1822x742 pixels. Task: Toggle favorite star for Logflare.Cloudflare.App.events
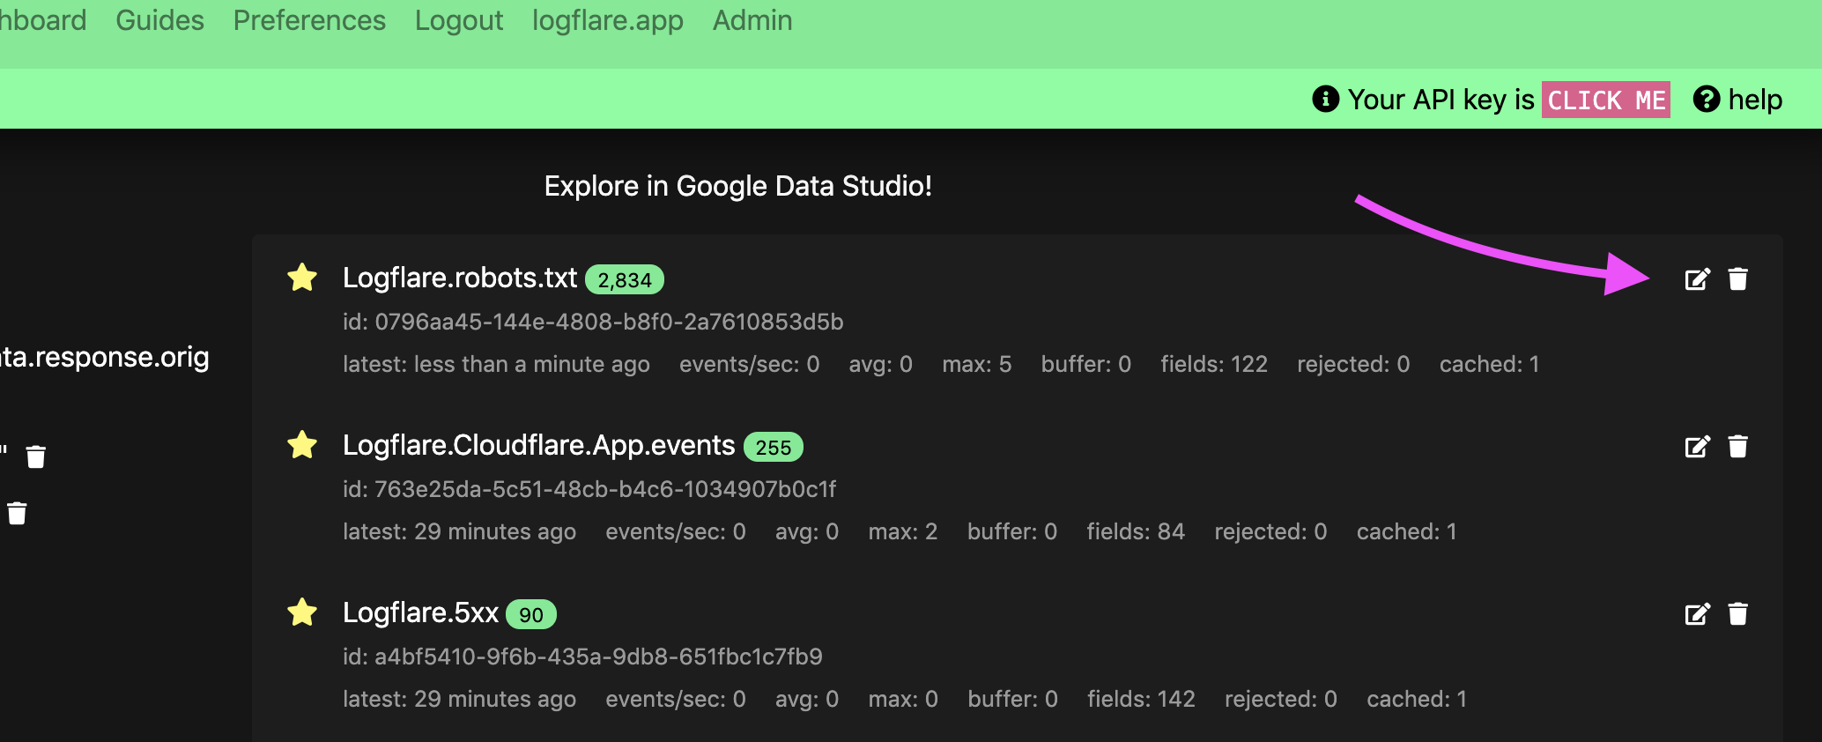302,445
